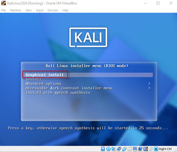Open the View menu

[28, 10]
